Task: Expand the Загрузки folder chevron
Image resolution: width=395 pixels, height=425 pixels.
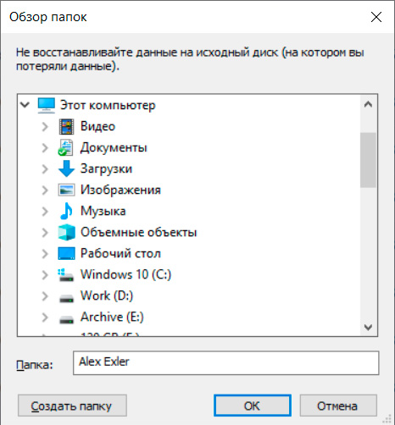Action: (45, 169)
